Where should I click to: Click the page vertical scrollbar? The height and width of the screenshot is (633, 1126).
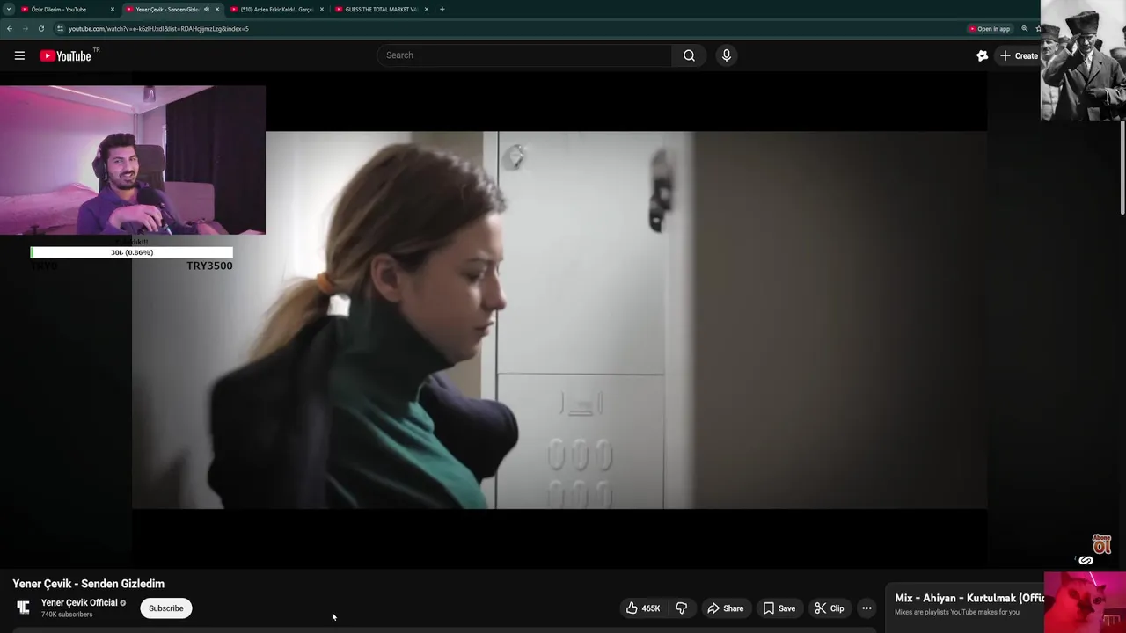pyautogui.click(x=1122, y=167)
